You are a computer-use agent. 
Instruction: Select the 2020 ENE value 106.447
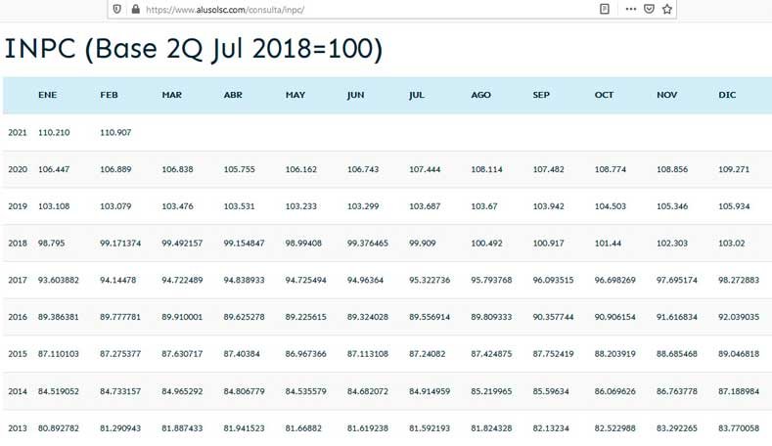(54, 169)
